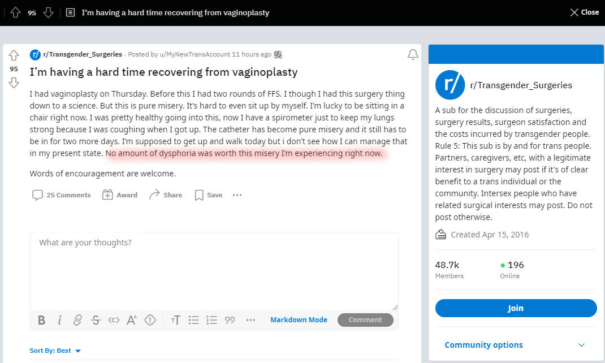Viewport: 605px width, 363px height.
Task: Open r/Transgender_Surgeries from sidebar title
Action: [x=521, y=85]
